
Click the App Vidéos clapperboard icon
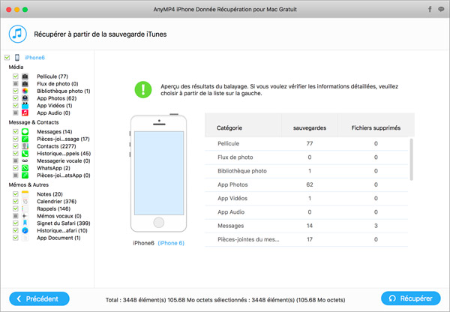click(25, 106)
